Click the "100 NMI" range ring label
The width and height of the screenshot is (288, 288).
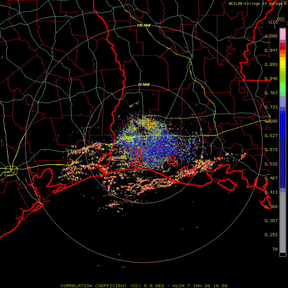tap(144, 25)
